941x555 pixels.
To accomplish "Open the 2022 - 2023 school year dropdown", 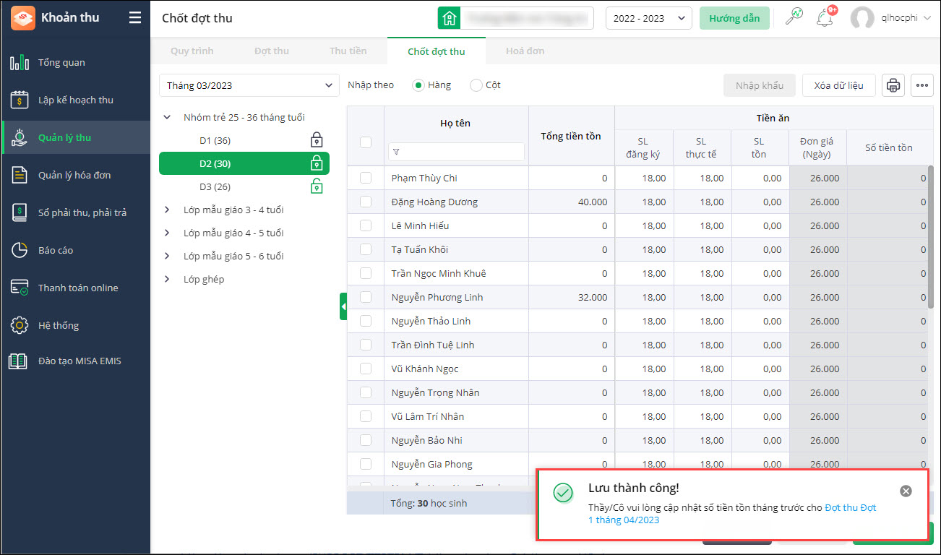I will 648,18.
